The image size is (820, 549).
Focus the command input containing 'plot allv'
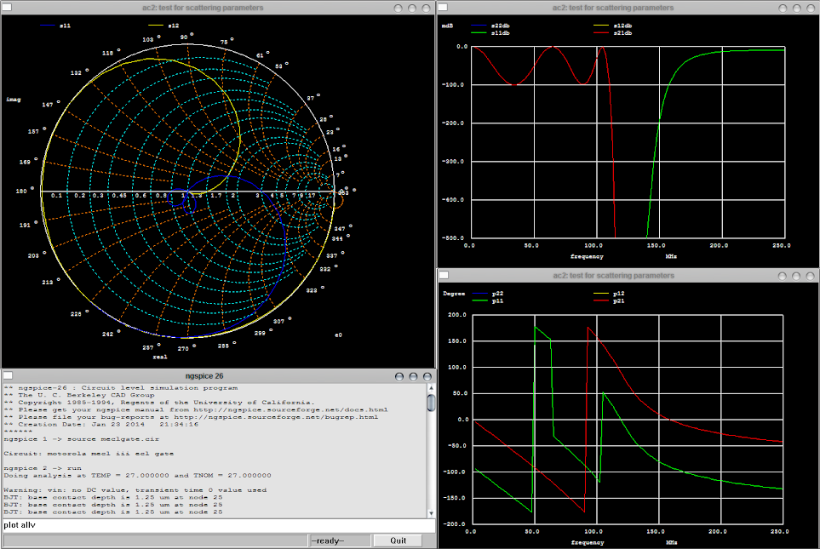tap(219, 525)
